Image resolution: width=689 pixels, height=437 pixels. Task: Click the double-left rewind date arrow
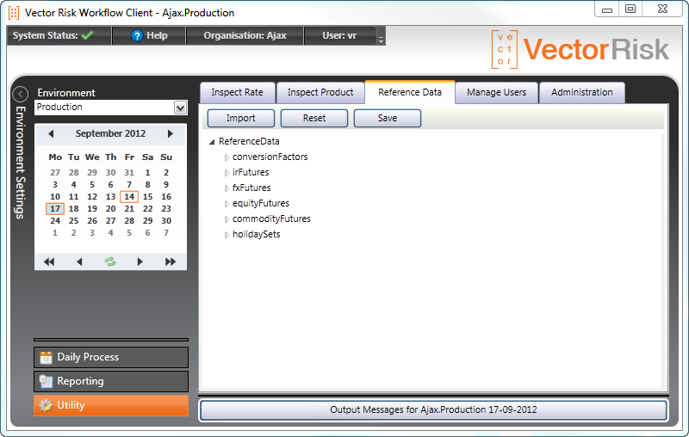coord(49,262)
